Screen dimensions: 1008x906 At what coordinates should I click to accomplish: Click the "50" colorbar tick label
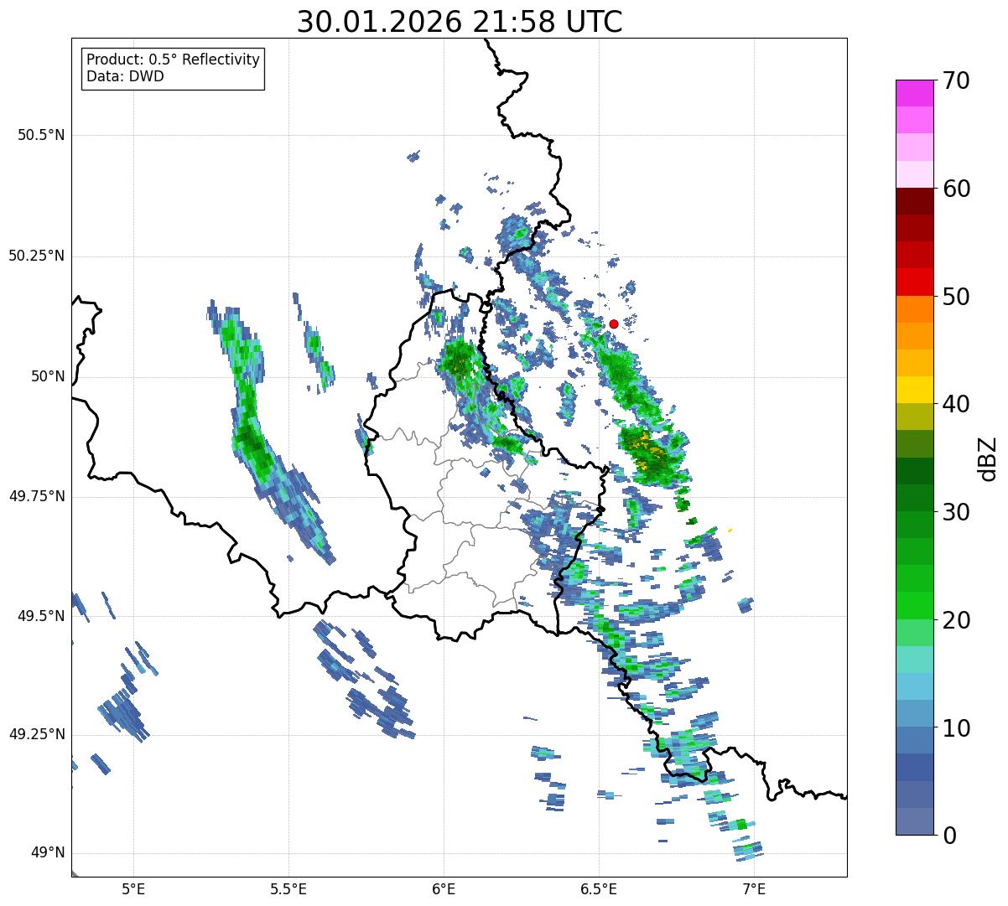(x=956, y=297)
